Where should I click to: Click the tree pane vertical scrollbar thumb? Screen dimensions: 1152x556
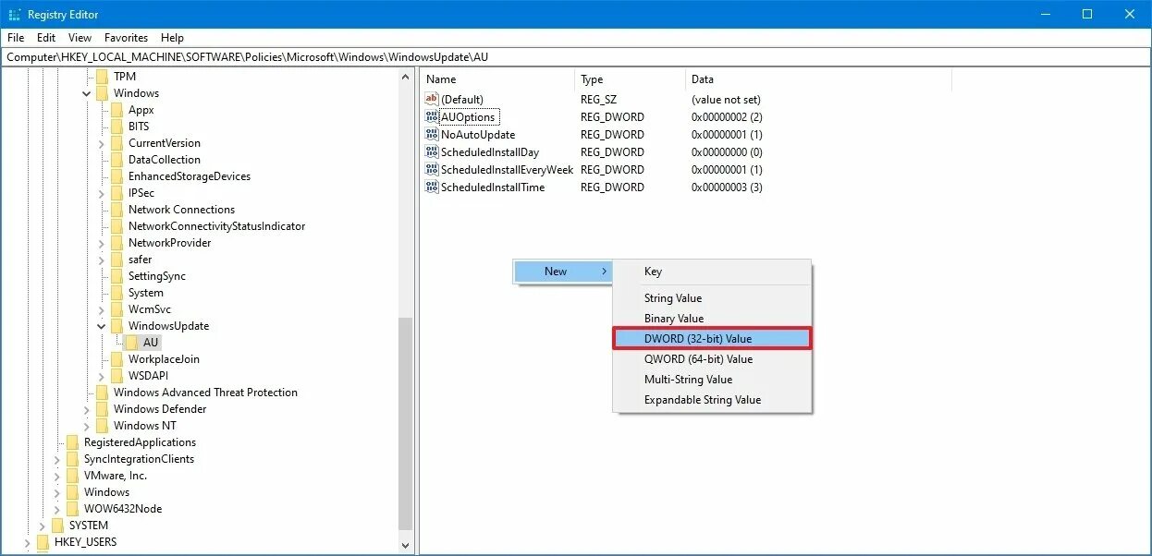[x=407, y=425]
